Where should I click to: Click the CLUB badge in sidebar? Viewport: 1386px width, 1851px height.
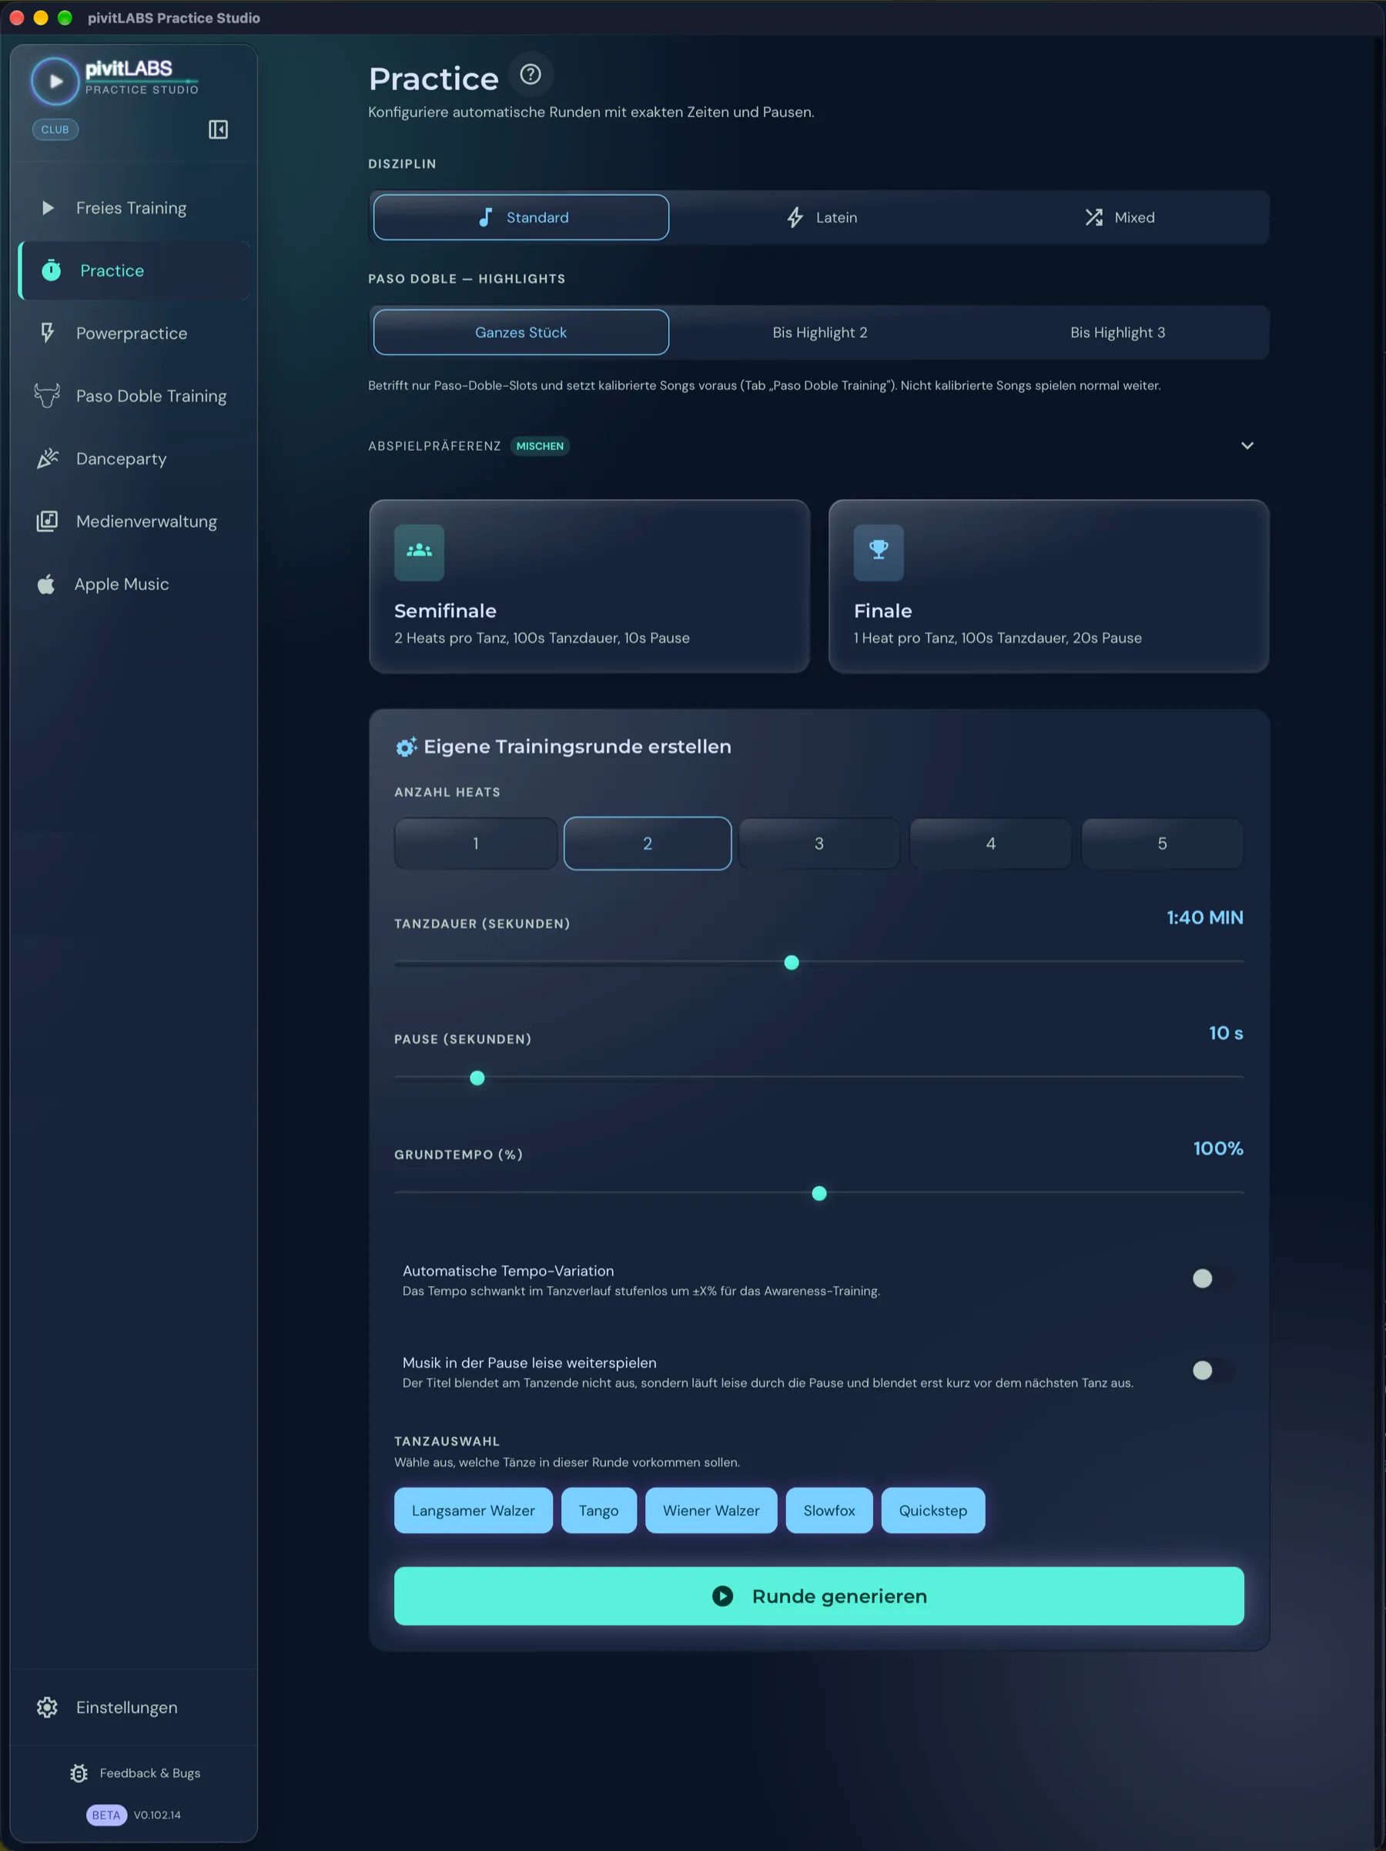point(55,129)
